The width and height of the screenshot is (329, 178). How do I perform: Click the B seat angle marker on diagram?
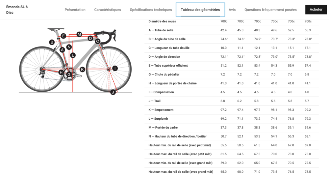52,42
